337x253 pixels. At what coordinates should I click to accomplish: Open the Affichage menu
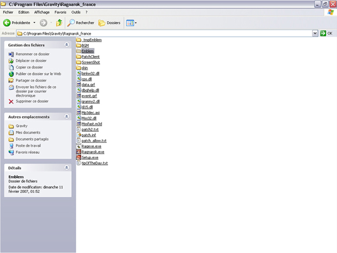pos(42,12)
